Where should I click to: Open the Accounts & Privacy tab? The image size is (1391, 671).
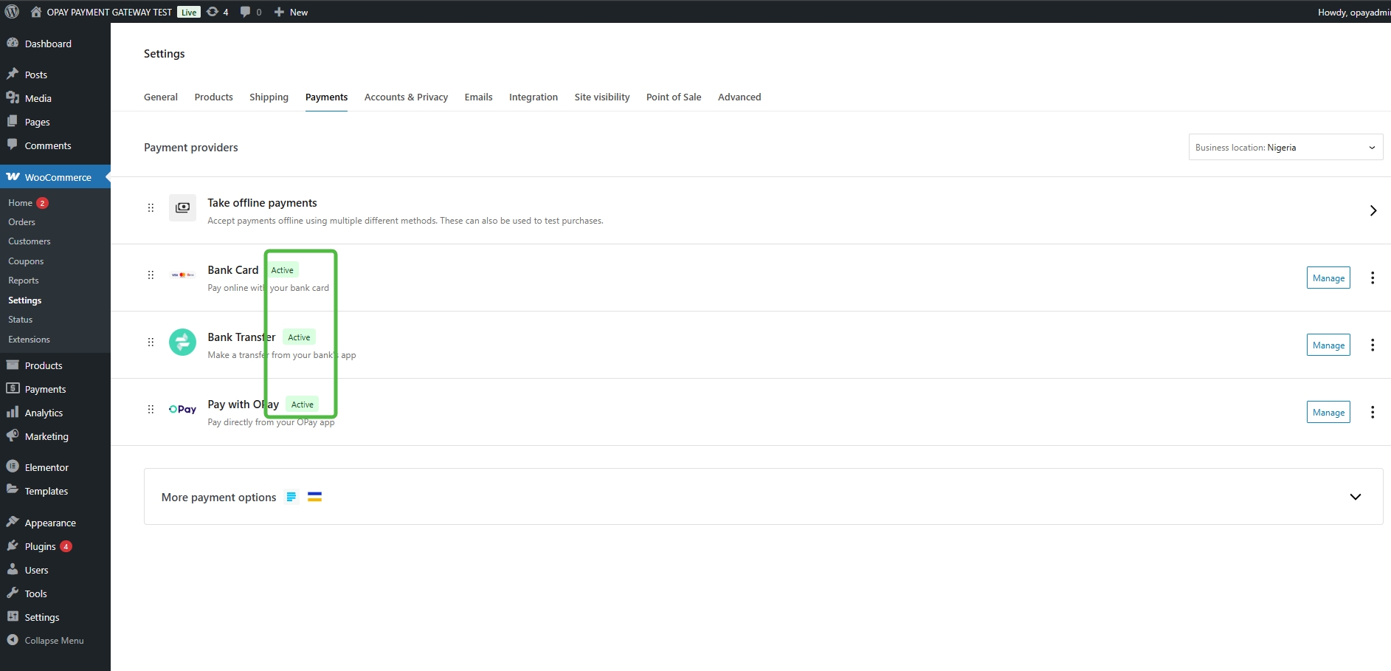(x=406, y=97)
